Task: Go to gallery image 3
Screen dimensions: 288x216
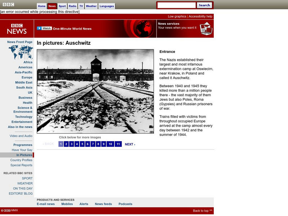Action: [72, 144]
